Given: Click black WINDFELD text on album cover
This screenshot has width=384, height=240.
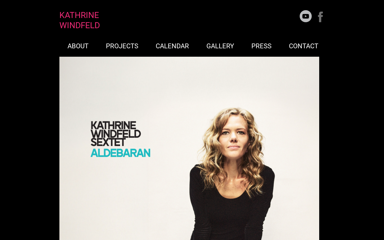Looking at the screenshot, I should pyautogui.click(x=116, y=133).
